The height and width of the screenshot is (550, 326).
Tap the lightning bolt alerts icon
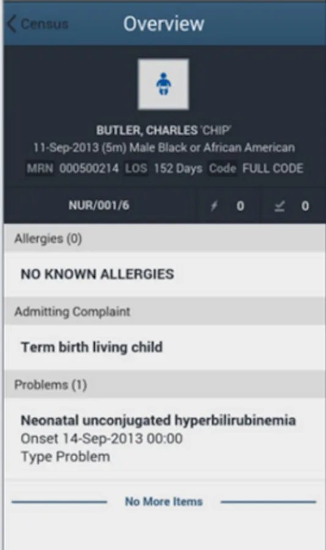coord(213,207)
